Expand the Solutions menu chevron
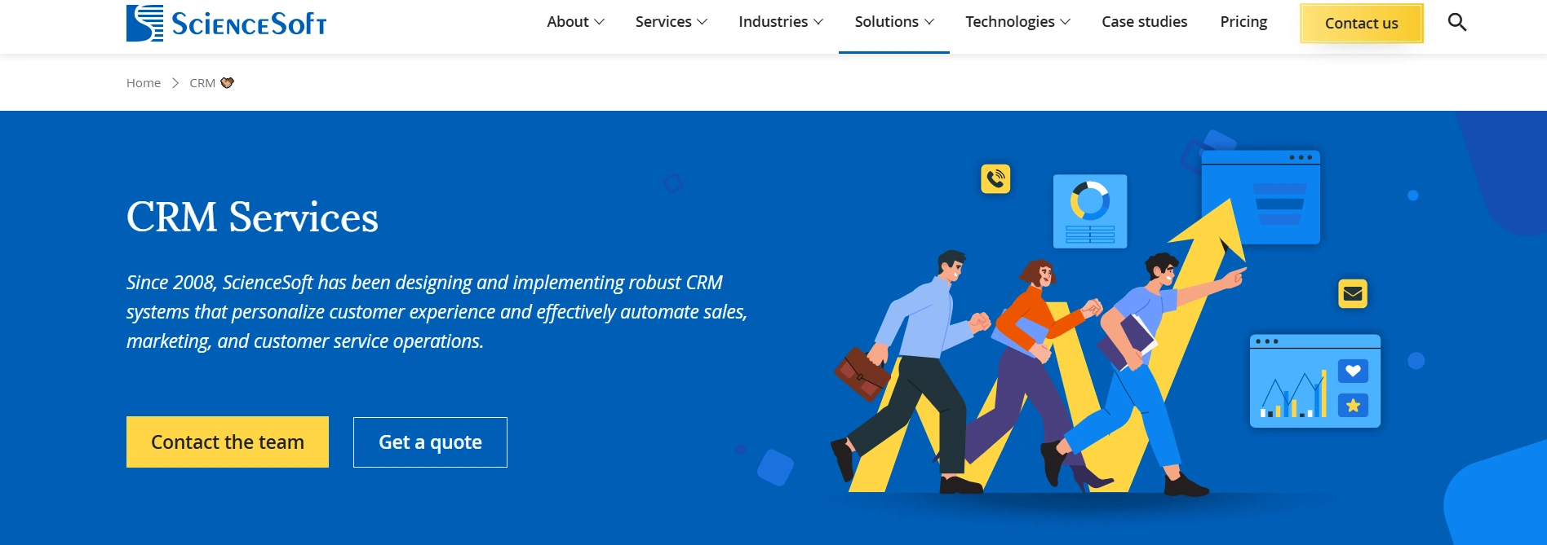Viewport: 1547px width, 545px height. 929,22
